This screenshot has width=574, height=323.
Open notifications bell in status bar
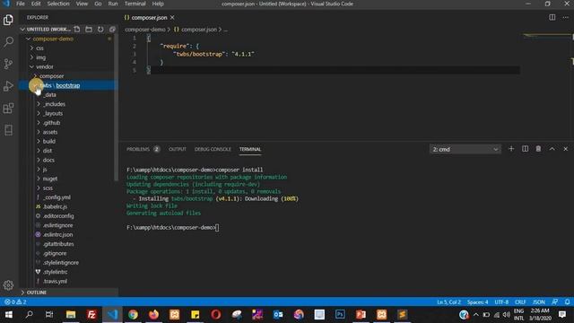(x=567, y=301)
